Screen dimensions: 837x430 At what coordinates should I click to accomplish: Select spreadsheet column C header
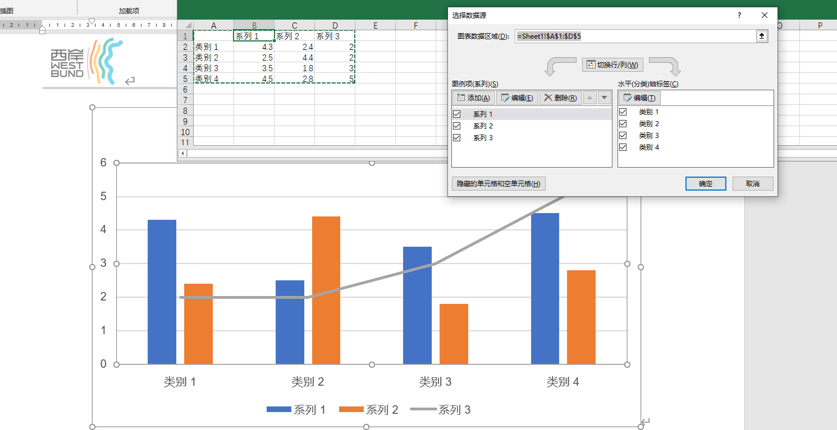click(294, 26)
